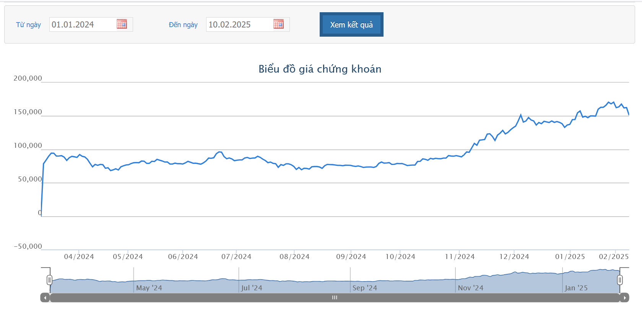Click the Đến ngày label
The width and height of the screenshot is (642, 314).
click(x=183, y=25)
